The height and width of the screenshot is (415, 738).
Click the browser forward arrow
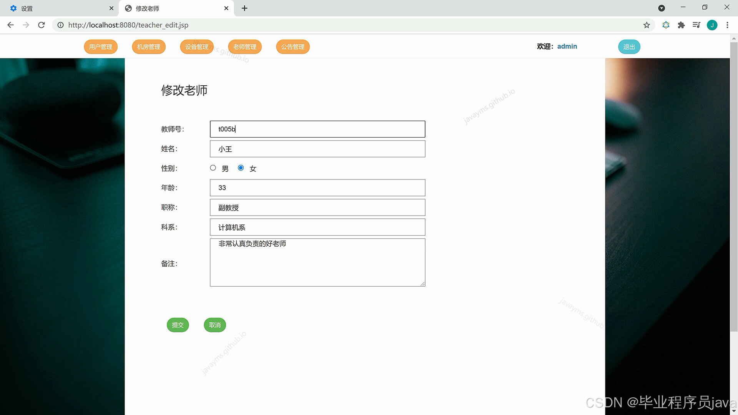point(26,25)
